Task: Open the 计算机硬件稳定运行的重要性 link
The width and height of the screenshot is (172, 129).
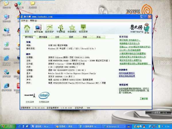Action: [x=132, y=54]
